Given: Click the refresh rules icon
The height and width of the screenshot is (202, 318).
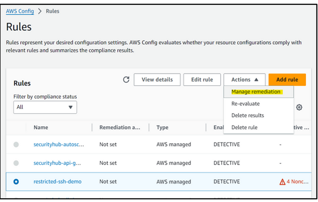Looking at the screenshot, I should pos(126,79).
